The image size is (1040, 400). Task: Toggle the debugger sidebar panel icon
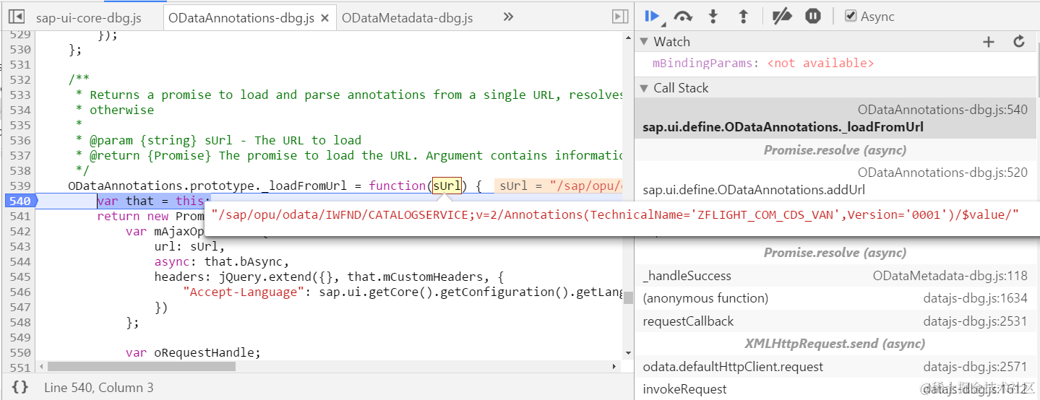619,17
